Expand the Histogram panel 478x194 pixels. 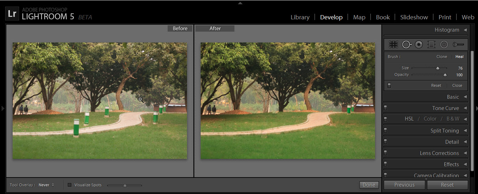tap(465, 30)
